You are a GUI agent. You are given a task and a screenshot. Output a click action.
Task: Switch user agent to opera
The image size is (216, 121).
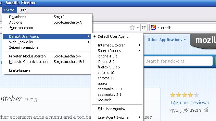(x=117, y=84)
